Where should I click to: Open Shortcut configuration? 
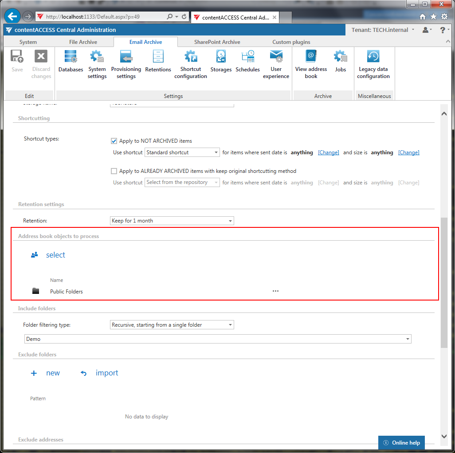click(191, 64)
